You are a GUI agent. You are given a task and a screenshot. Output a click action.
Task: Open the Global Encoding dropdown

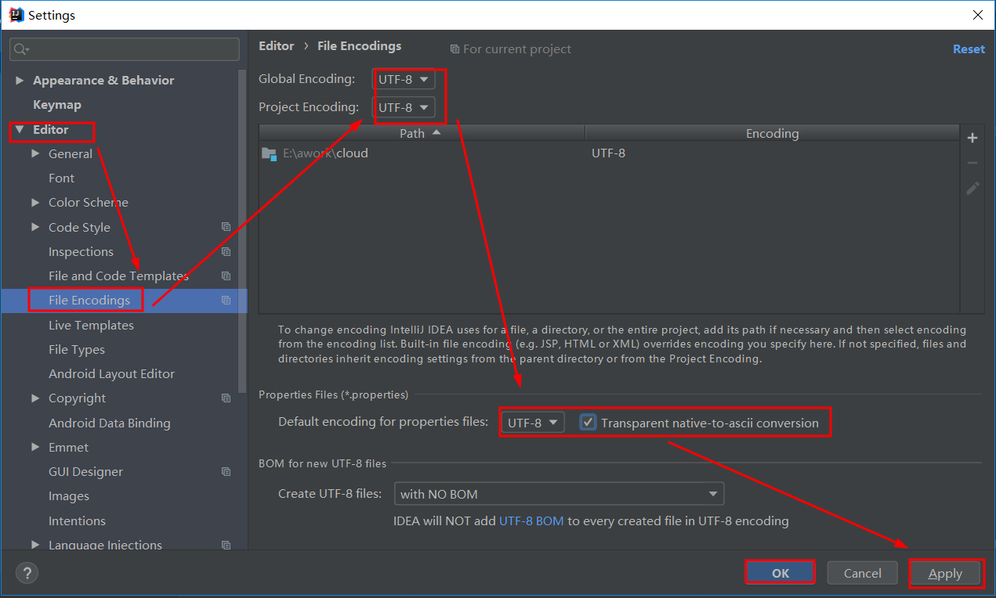(404, 79)
